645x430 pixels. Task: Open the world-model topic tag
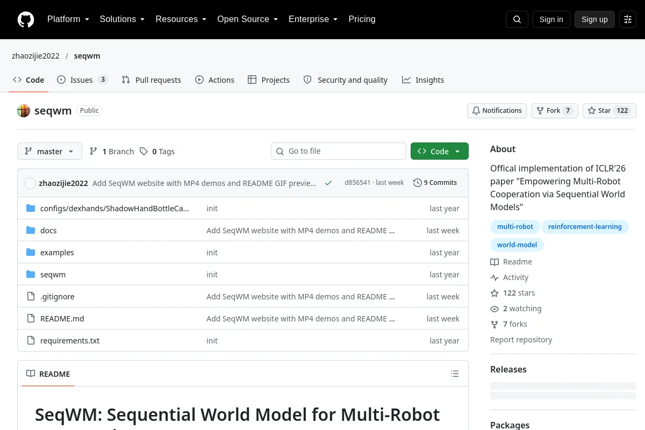[x=517, y=245]
